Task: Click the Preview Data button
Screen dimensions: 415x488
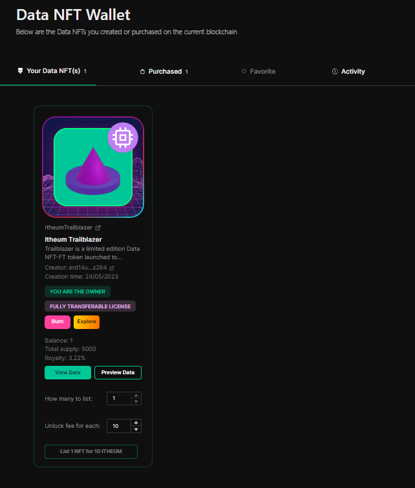Action: click(x=118, y=372)
